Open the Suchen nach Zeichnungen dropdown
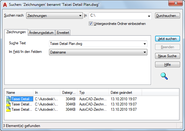The height and width of the screenshot is (131, 185). click(x=54, y=16)
